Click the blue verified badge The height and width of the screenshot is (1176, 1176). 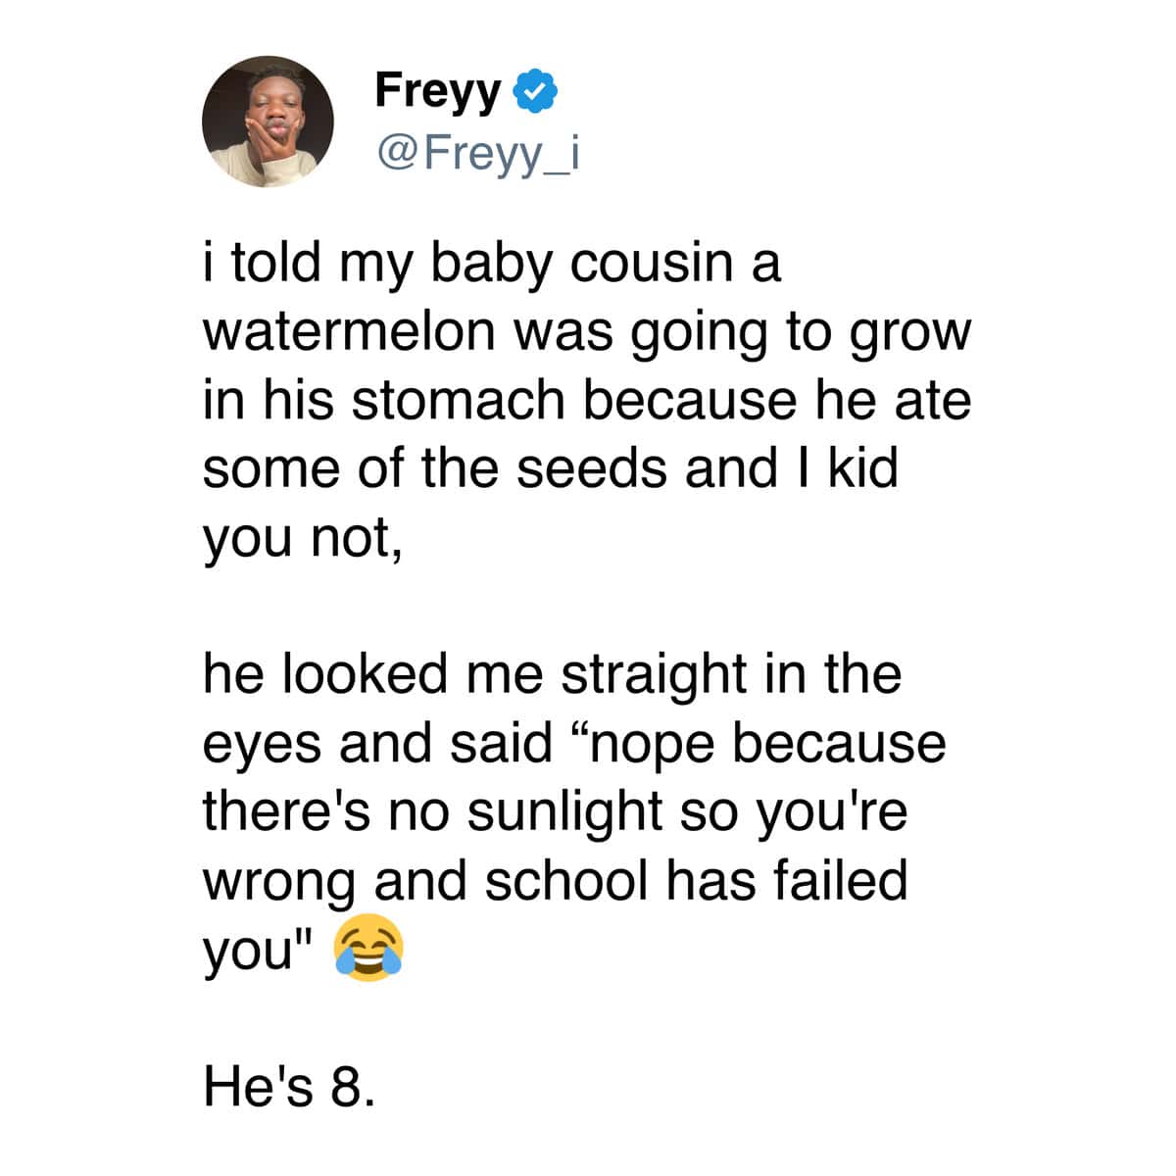coord(535,91)
